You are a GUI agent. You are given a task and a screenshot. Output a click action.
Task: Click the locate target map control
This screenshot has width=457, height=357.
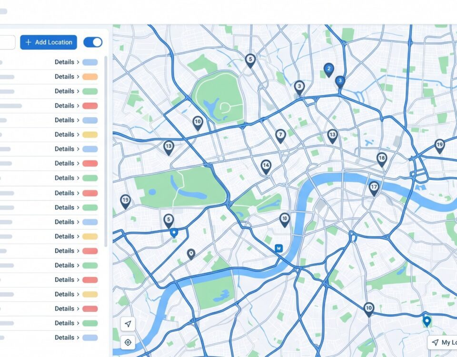pos(128,342)
